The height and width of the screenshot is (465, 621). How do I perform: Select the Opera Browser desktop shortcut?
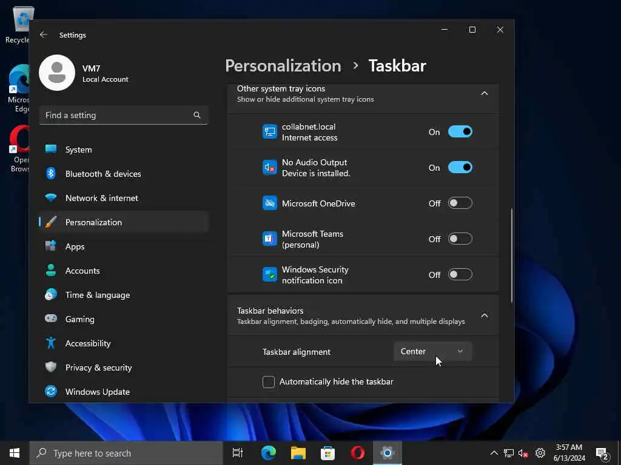[x=19, y=149]
